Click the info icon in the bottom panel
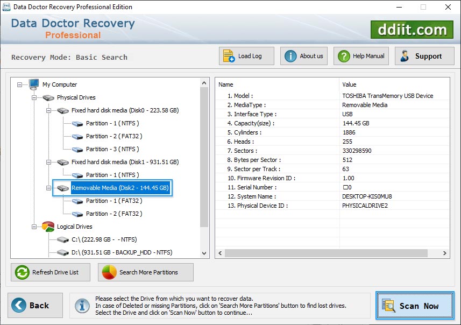461x325 pixels. click(82, 306)
